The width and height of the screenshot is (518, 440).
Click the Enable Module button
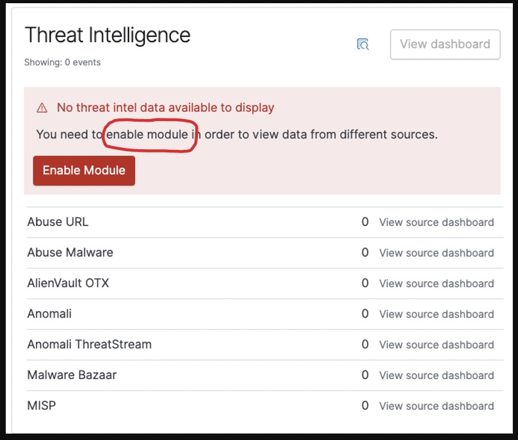pos(83,170)
